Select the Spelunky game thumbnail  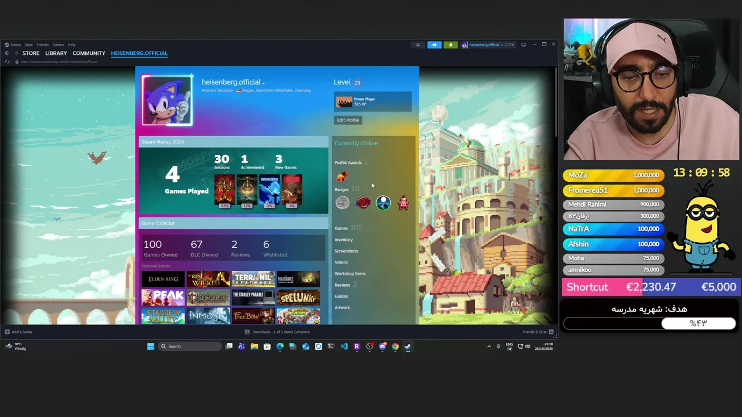298,298
